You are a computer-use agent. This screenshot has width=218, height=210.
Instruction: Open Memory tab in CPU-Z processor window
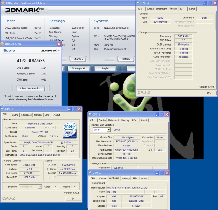tap(38, 115)
